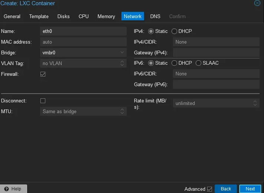The height and width of the screenshot is (193, 264).
Task: Click the Name field containing eth0
Action: click(83, 31)
